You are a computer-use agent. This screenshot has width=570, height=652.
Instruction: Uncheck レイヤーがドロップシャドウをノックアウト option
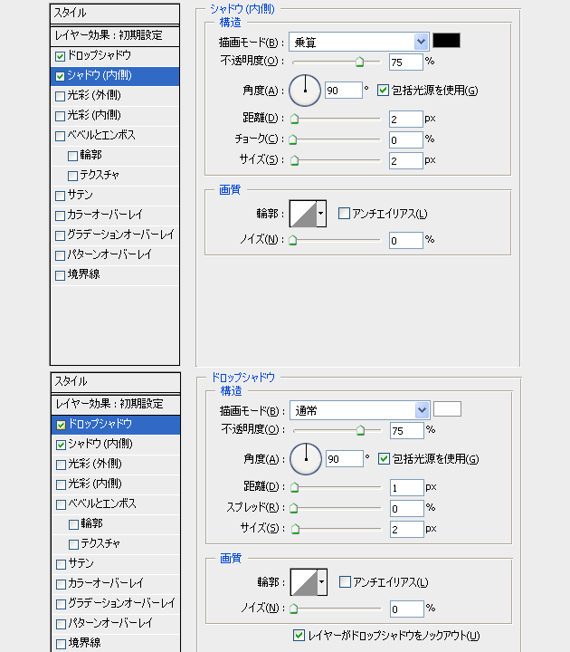tap(299, 636)
